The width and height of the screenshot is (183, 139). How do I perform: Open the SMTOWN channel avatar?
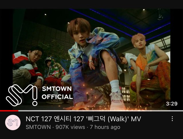pyautogui.click(x=13, y=122)
